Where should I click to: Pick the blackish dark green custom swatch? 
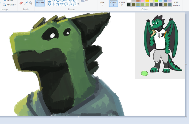click(x=129, y=4)
